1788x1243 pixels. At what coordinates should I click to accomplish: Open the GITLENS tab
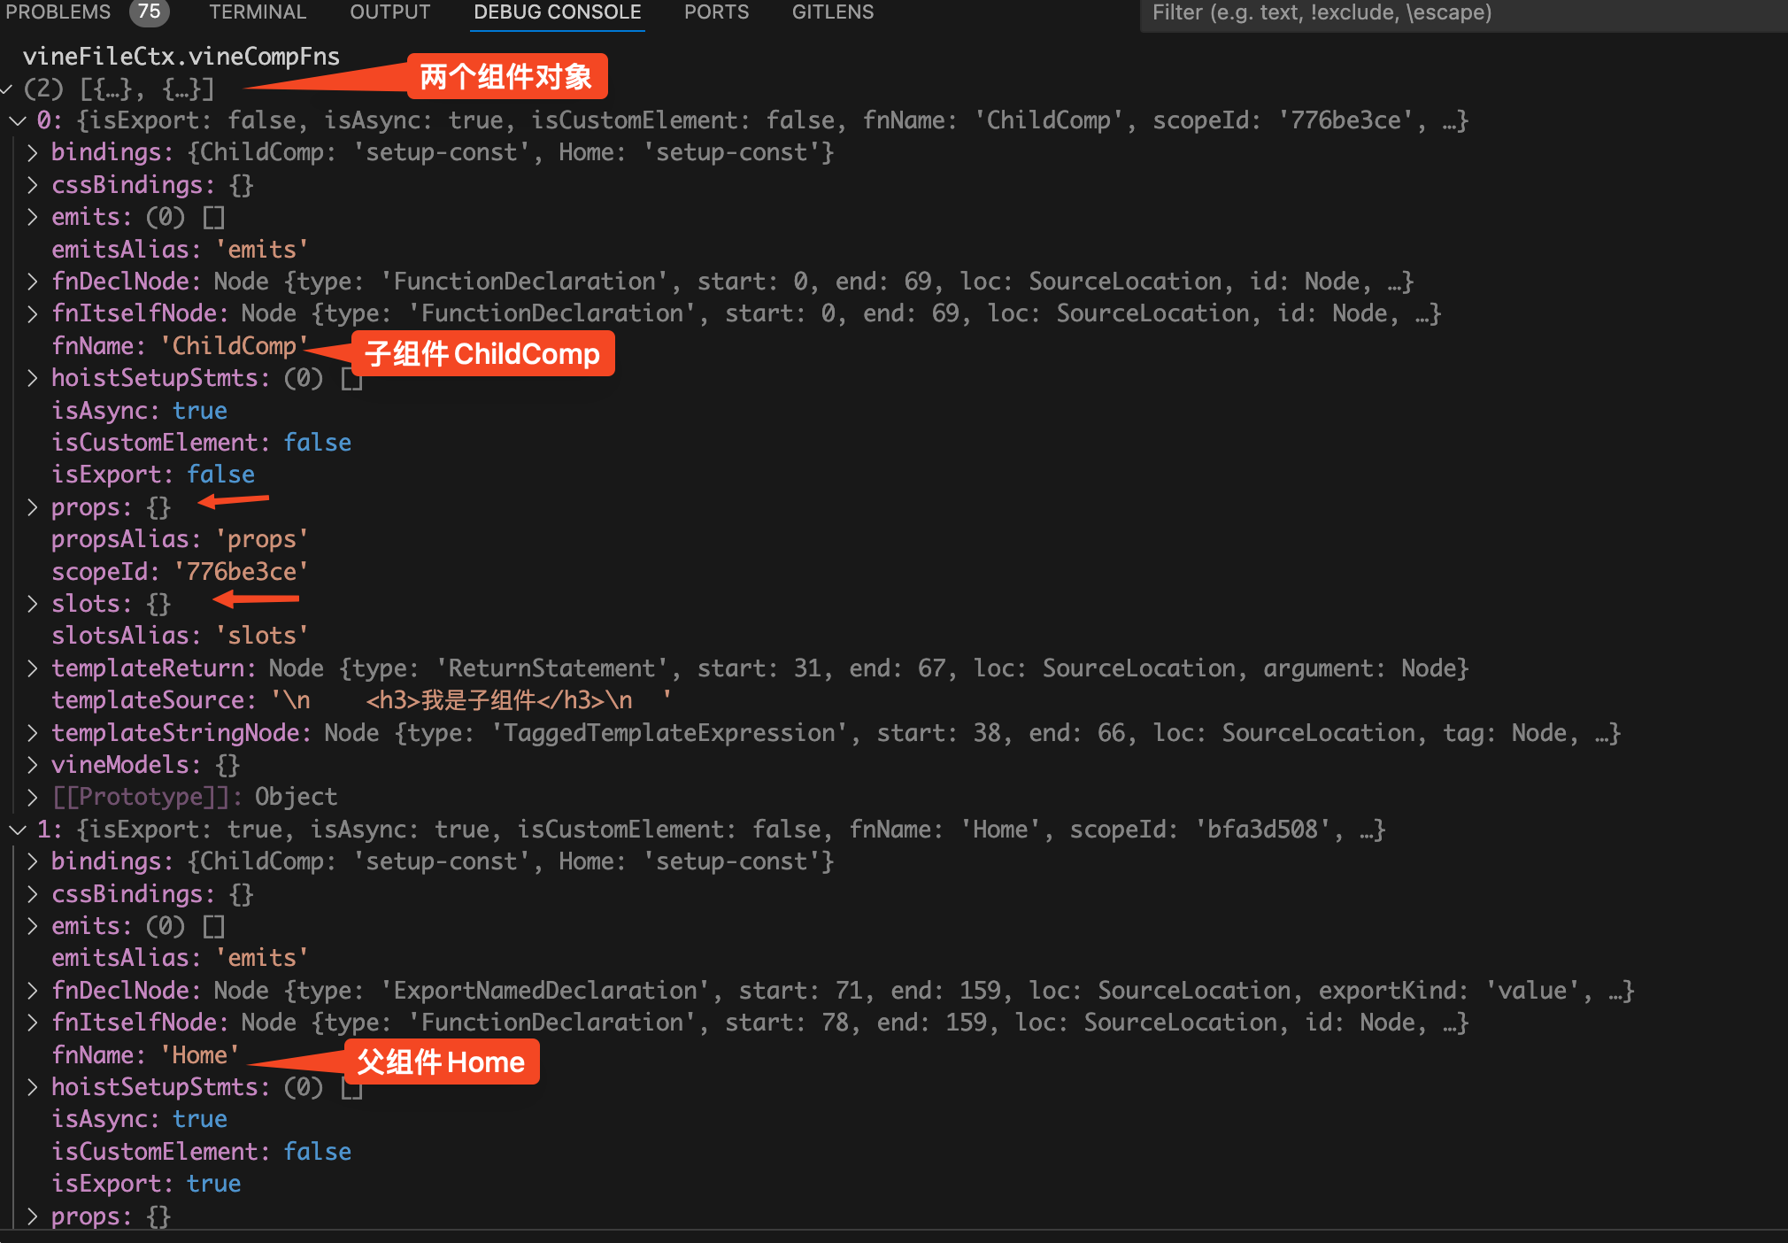(x=832, y=12)
